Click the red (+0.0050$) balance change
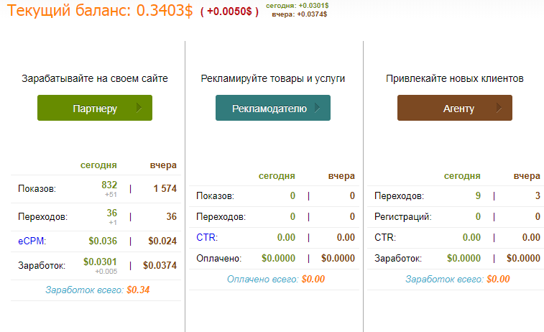The height and width of the screenshot is (332, 544). pyautogui.click(x=229, y=12)
